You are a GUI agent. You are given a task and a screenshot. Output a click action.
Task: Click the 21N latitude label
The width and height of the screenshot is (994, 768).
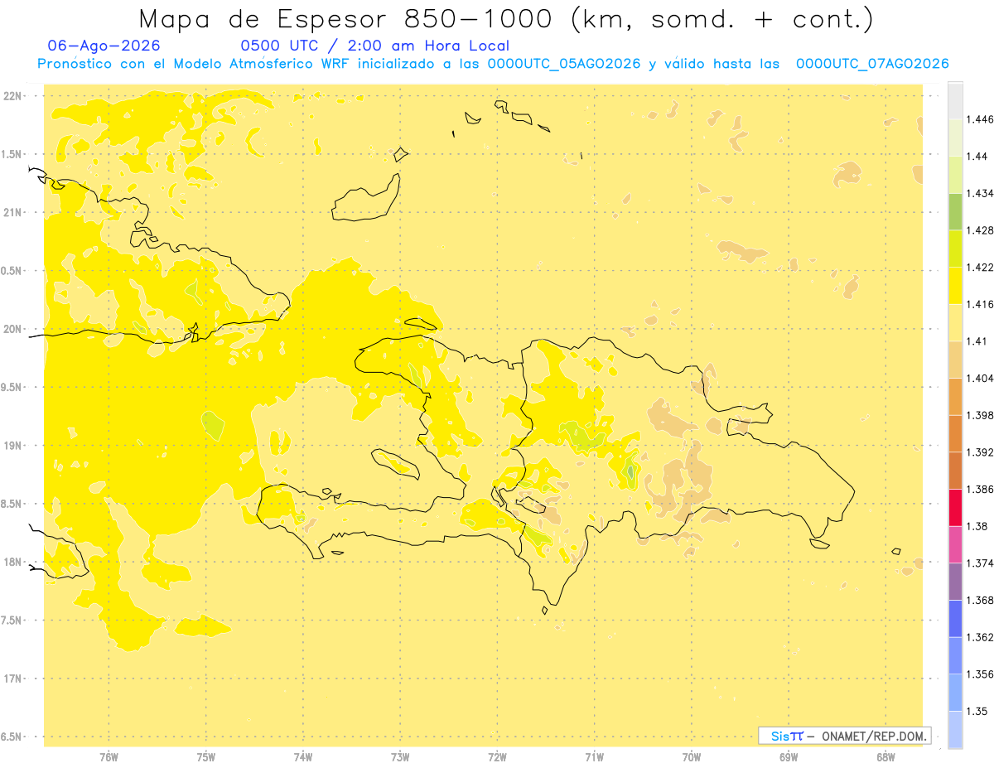point(13,212)
